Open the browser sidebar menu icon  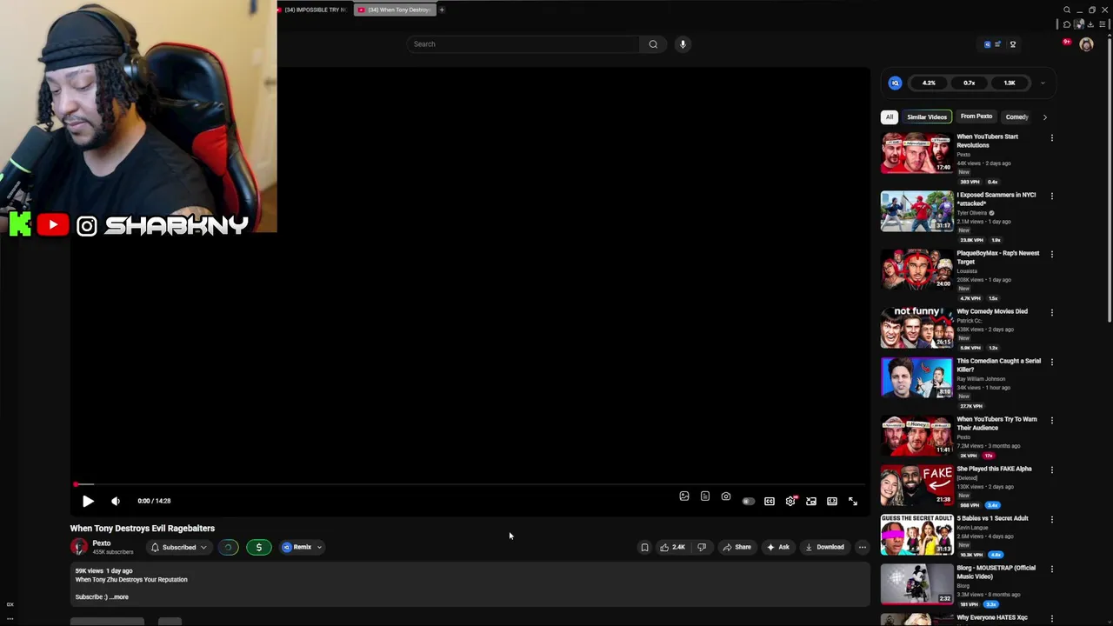click(x=1102, y=24)
